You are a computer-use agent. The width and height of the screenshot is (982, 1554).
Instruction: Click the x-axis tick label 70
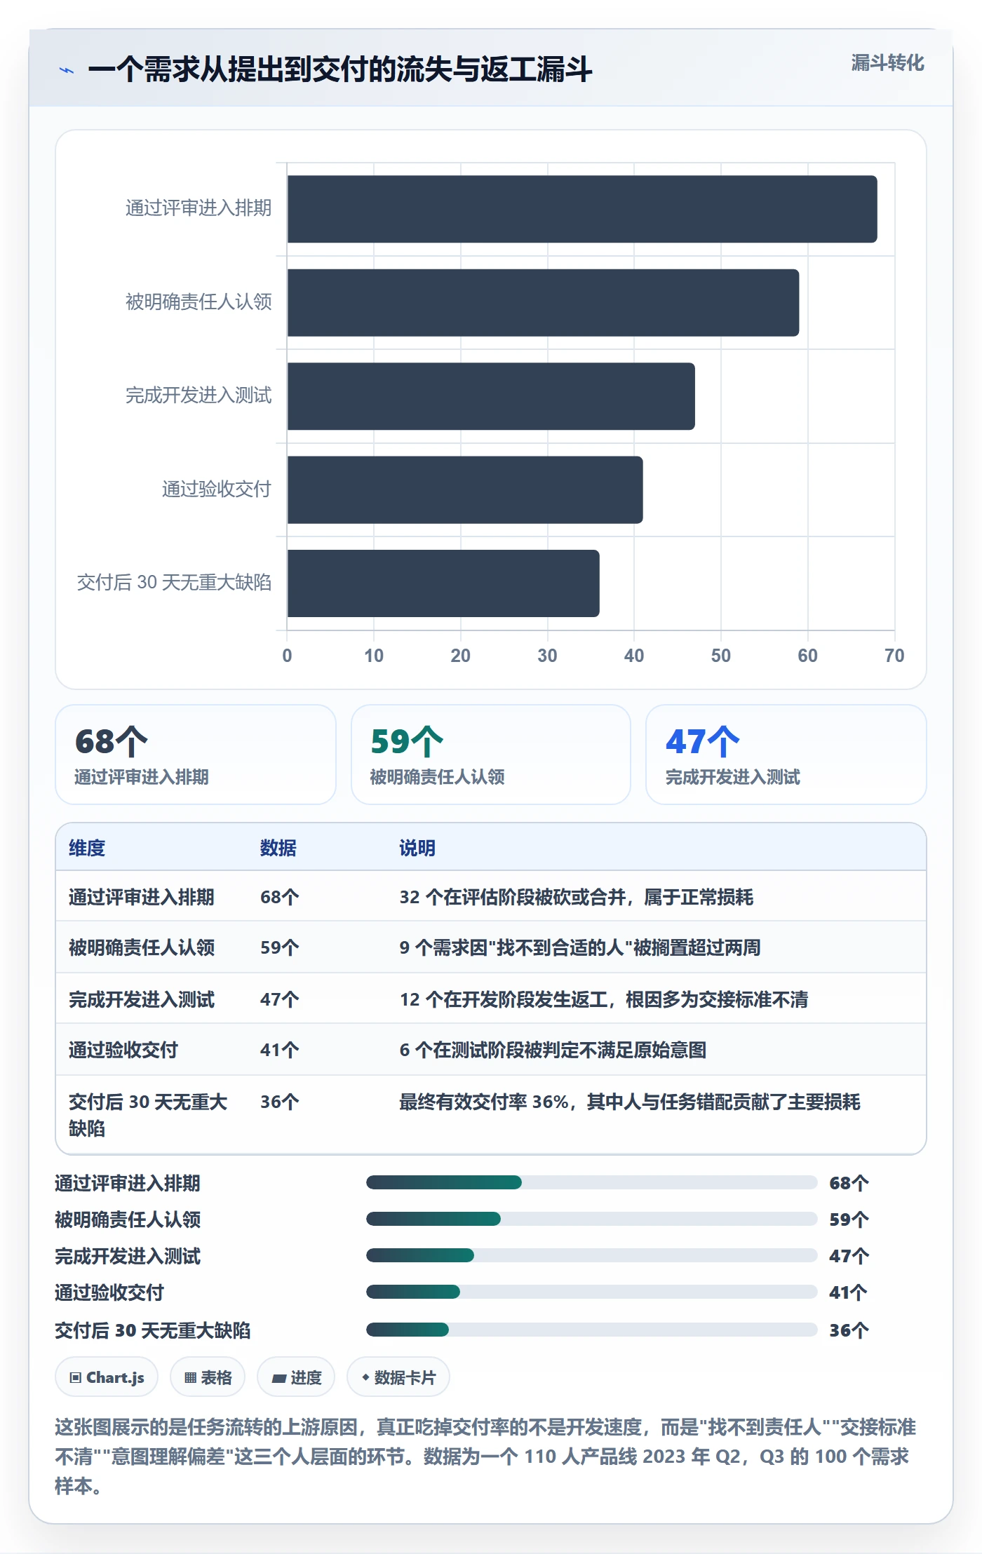coord(894,656)
